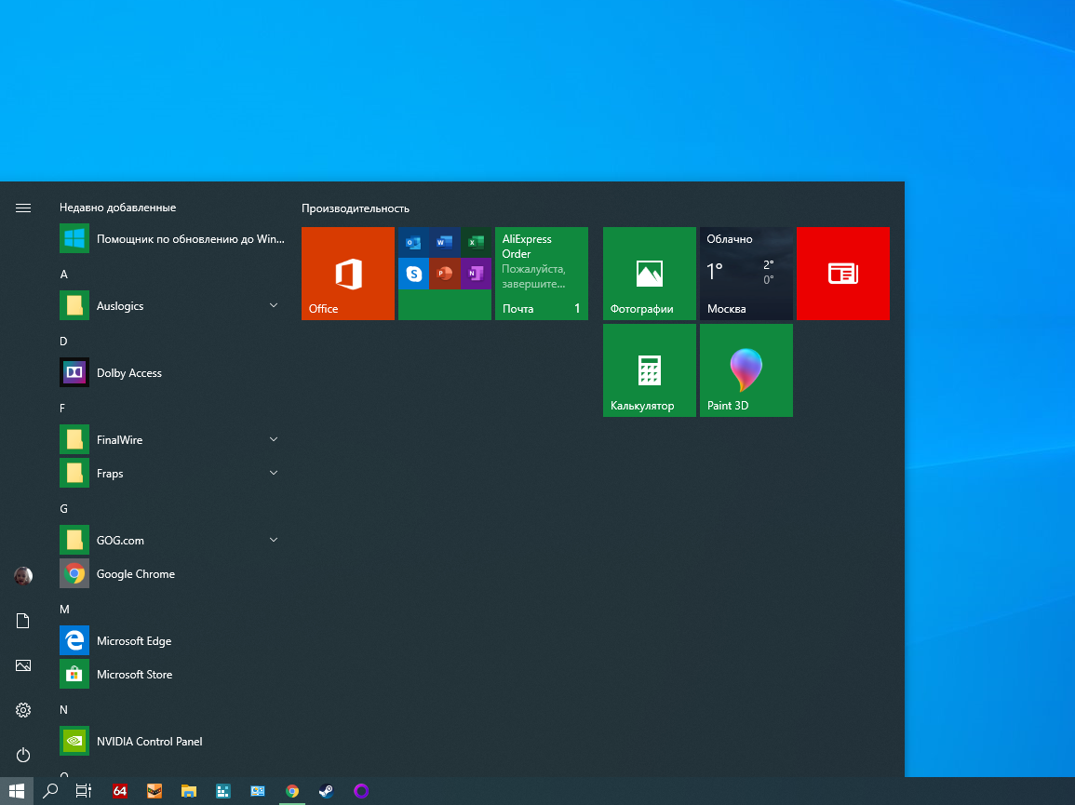
Task: Open PowerPoint from the Office apps tile
Action: pos(444,274)
